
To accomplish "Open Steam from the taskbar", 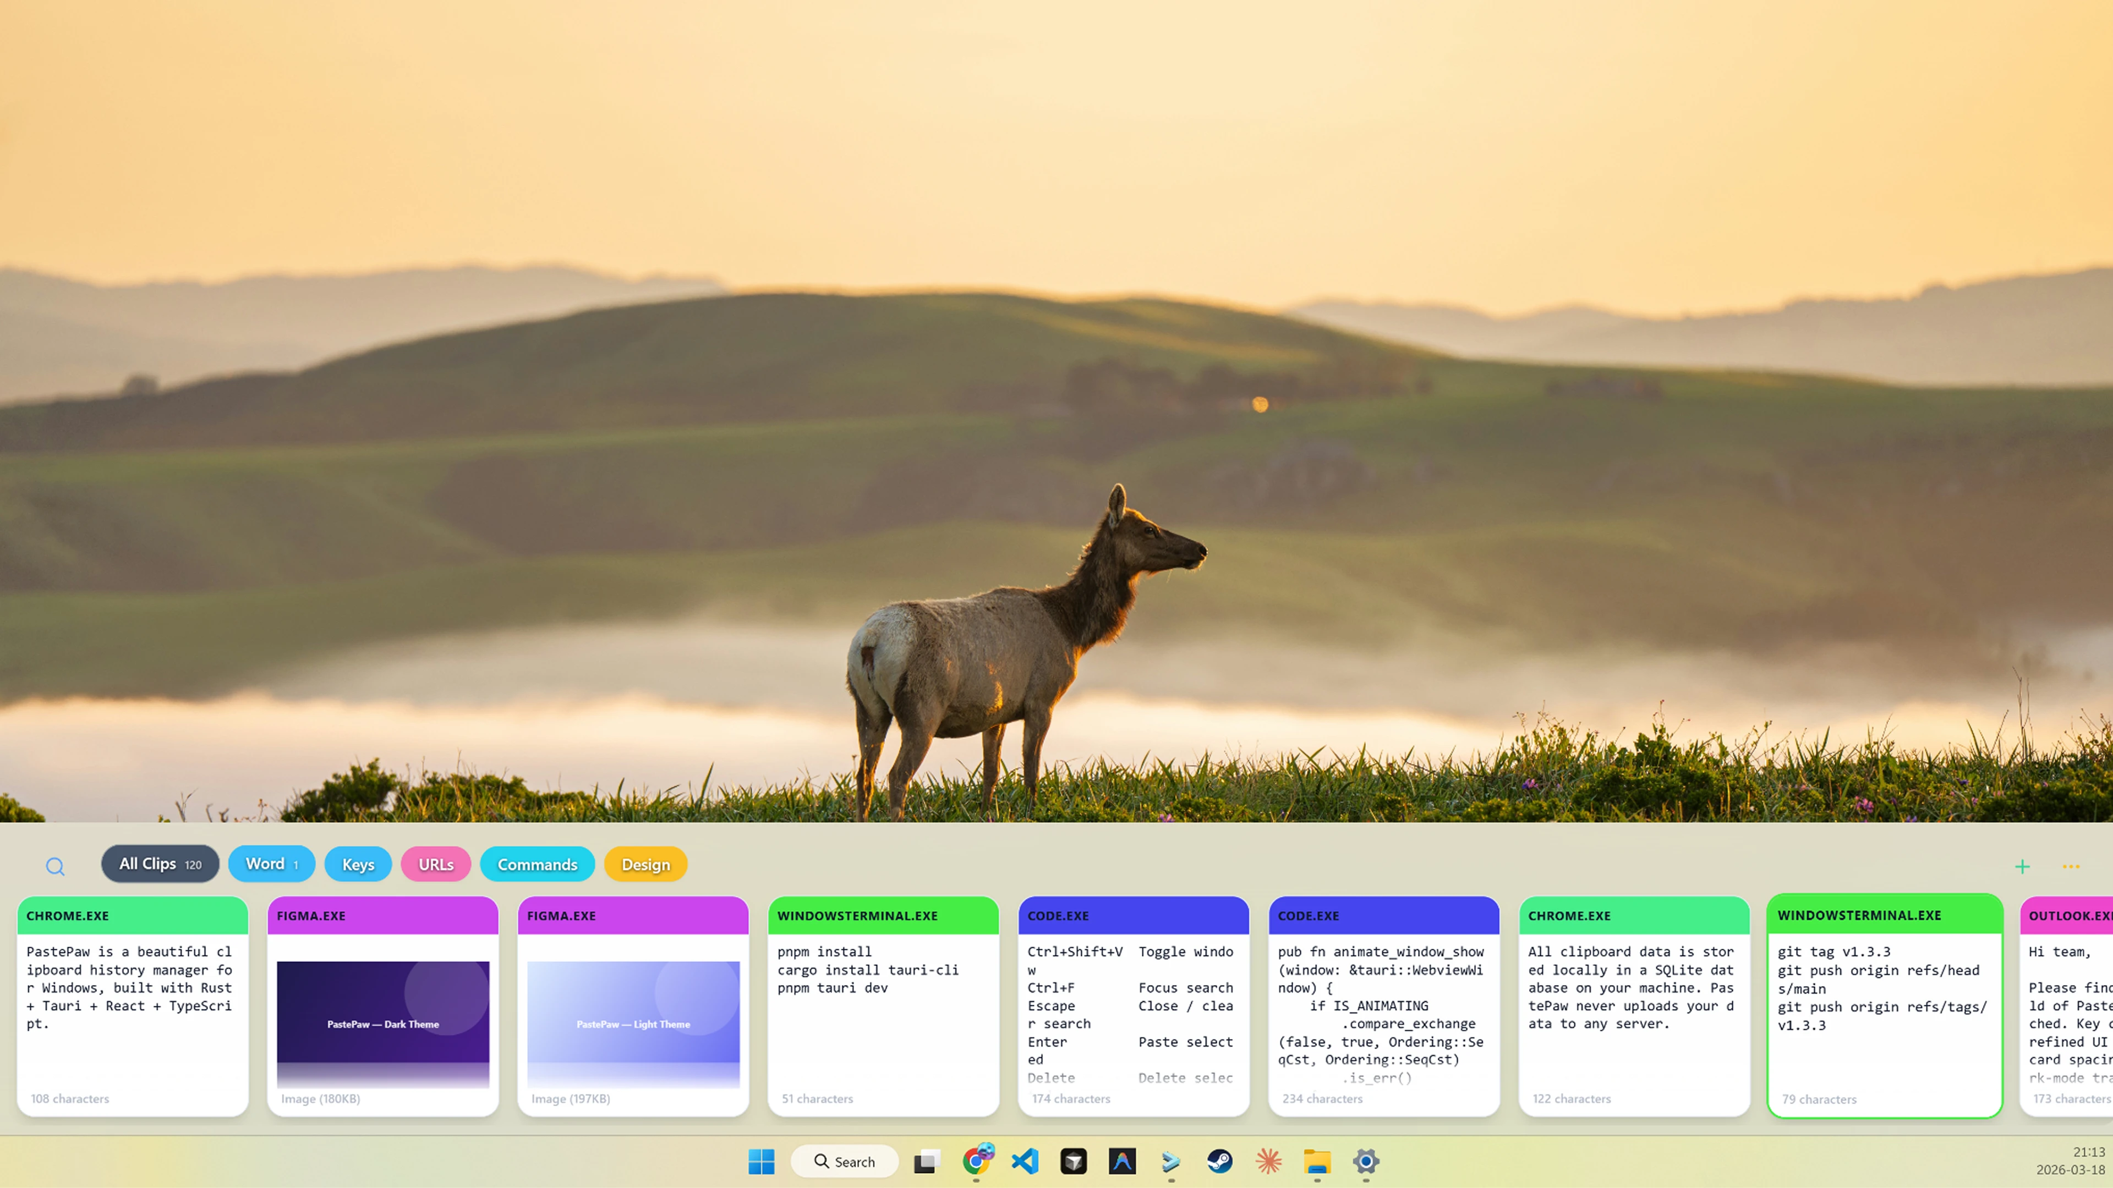I will click(1220, 1161).
